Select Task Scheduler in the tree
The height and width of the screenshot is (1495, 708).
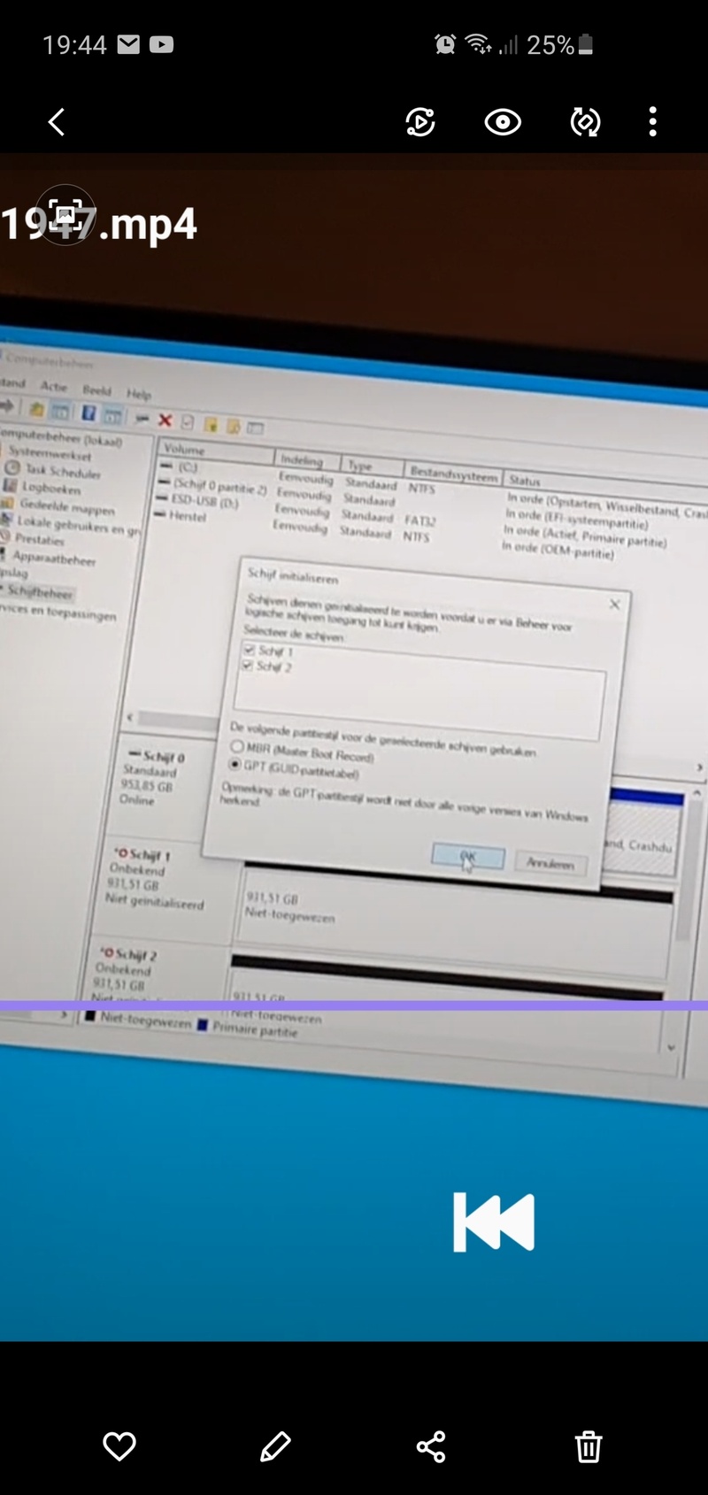[x=63, y=471]
